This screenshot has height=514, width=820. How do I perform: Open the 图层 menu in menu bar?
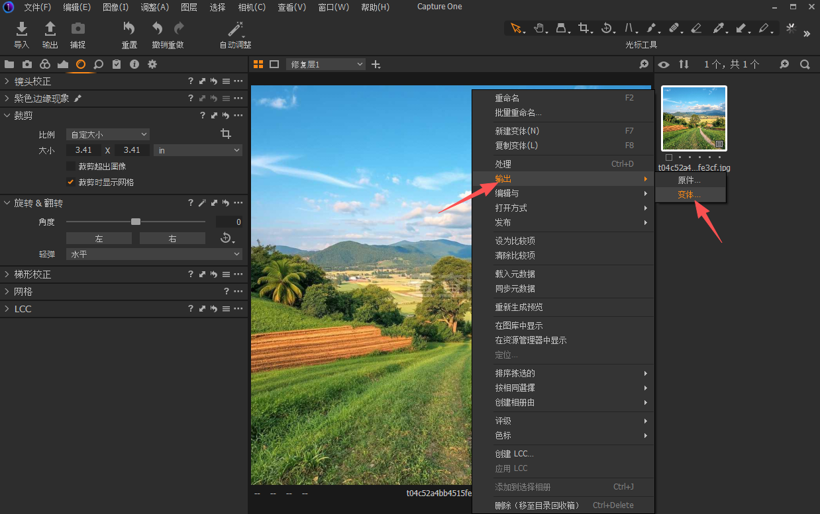tap(189, 7)
